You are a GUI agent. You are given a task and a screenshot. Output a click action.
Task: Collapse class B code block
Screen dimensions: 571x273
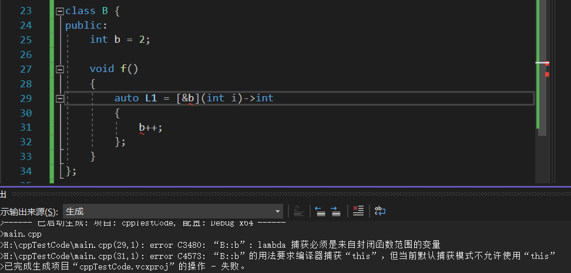(59, 11)
